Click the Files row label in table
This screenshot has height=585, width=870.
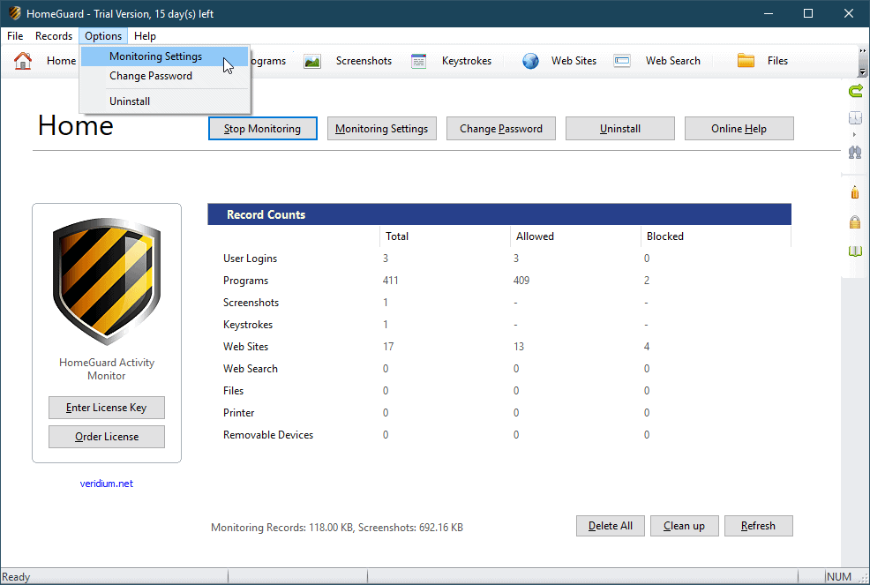click(234, 391)
